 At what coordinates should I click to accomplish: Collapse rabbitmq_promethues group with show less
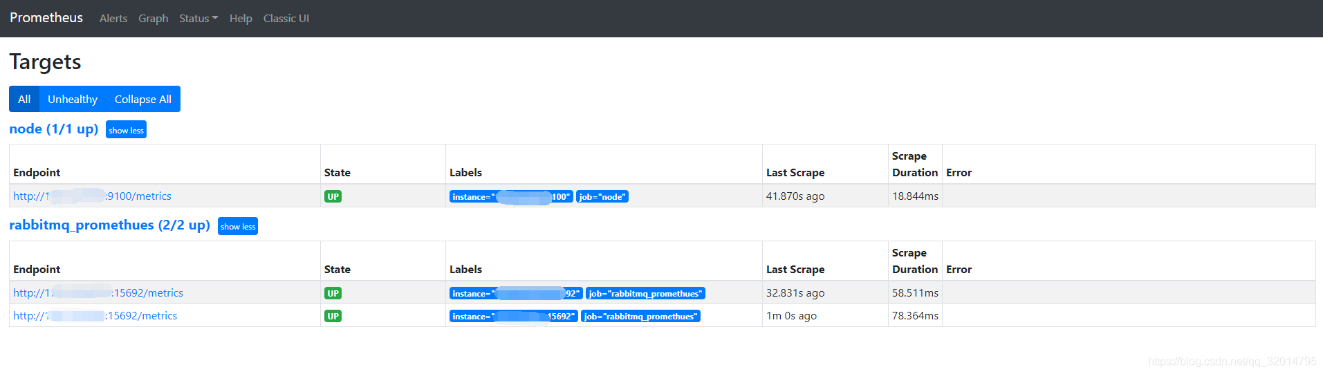point(238,226)
